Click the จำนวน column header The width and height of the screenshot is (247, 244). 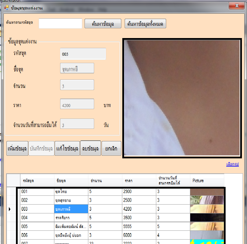(x=105, y=180)
